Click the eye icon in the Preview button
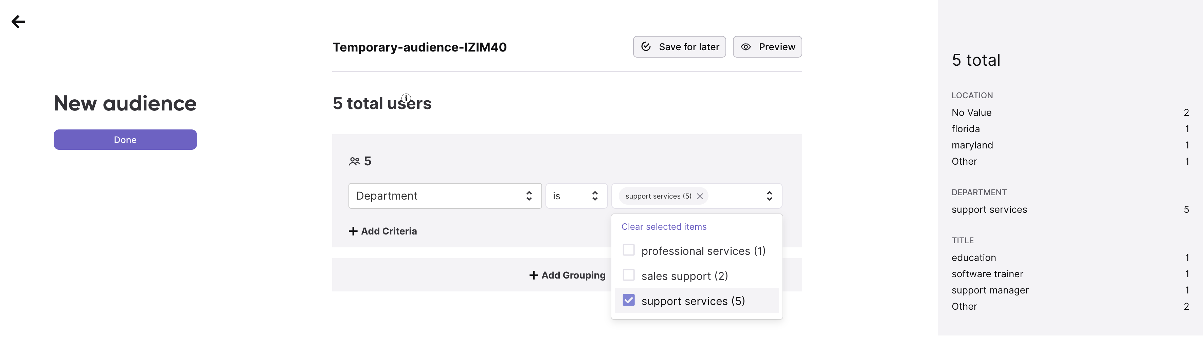1203x347 pixels. tap(746, 46)
